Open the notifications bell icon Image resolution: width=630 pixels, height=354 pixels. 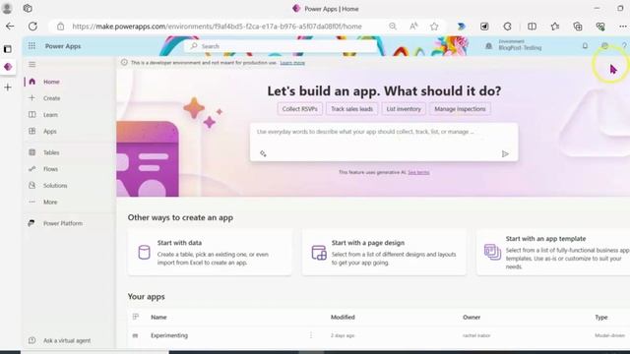pos(585,46)
